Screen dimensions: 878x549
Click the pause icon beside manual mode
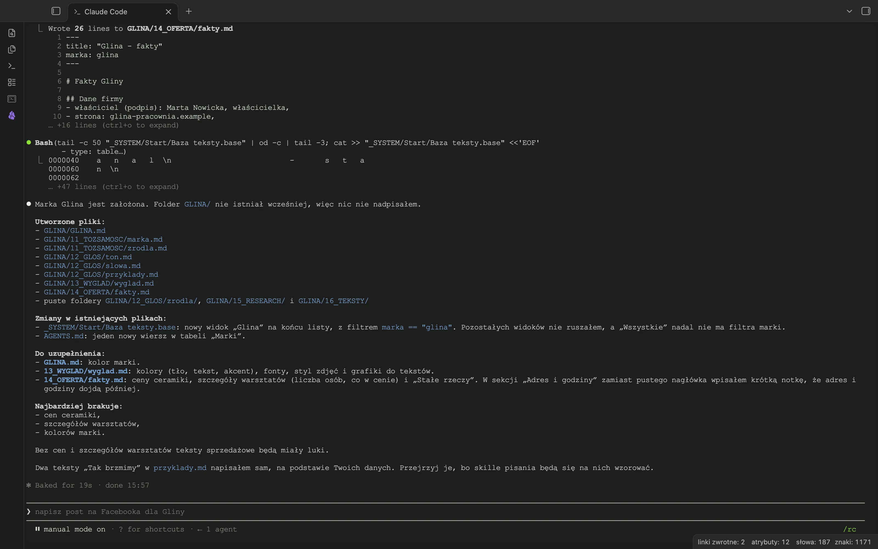[37, 529]
